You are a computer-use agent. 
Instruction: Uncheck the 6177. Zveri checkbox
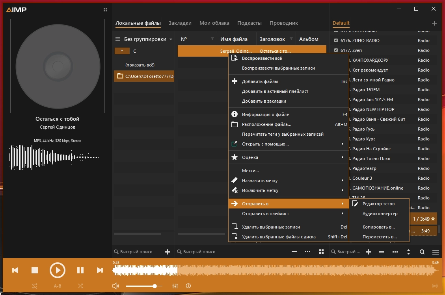[x=336, y=50]
